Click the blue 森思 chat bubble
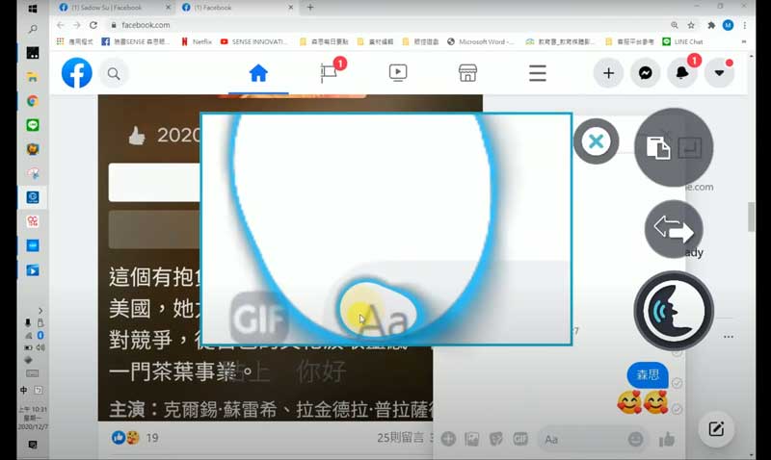 click(x=648, y=375)
